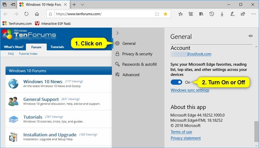Click the Share this page icon
Image resolution: width=259 pixels, height=148 pixels.
(243, 14)
